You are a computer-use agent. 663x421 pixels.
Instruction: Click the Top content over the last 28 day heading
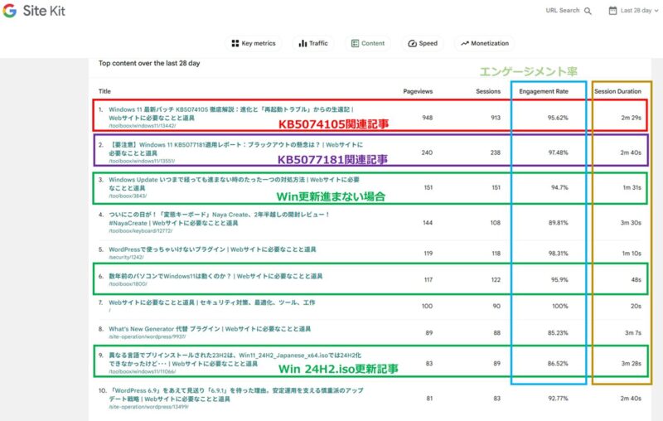[x=149, y=63]
